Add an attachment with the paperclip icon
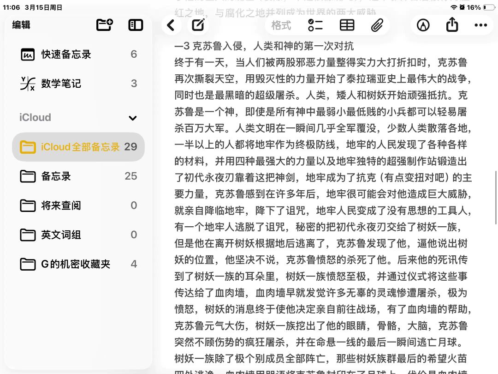498x374 pixels. pyautogui.click(x=377, y=25)
